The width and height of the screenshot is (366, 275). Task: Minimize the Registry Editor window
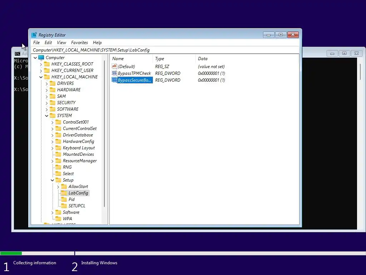coord(268,35)
